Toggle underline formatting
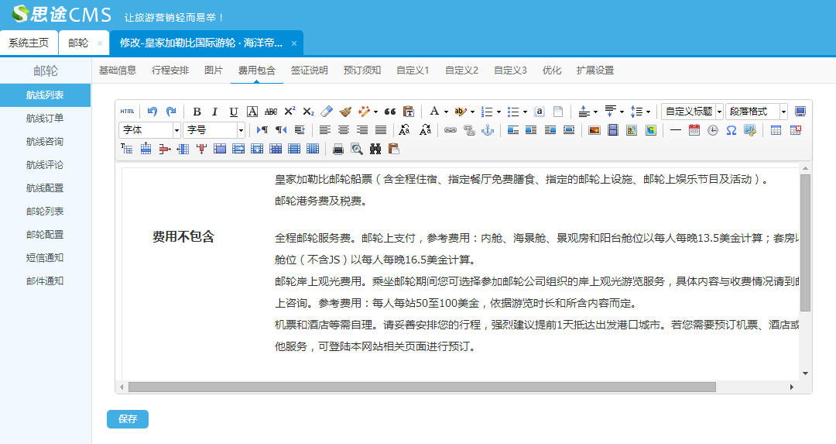The image size is (836, 444). point(233,112)
